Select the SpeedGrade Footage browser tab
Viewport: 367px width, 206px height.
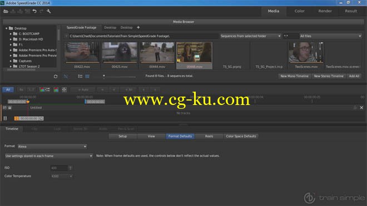coord(81,28)
